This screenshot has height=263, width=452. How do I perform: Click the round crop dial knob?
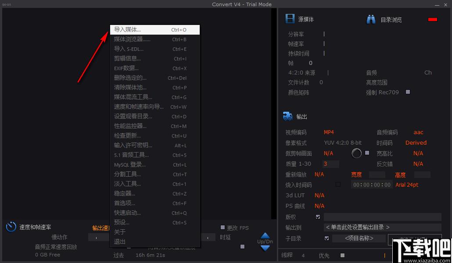point(357,153)
